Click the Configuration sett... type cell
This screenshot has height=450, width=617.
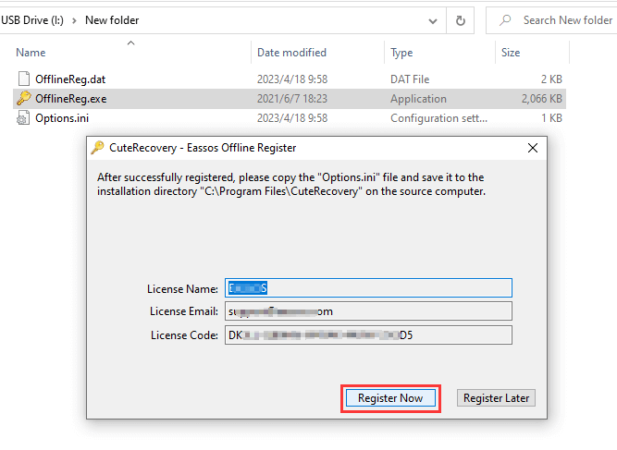coord(438,118)
